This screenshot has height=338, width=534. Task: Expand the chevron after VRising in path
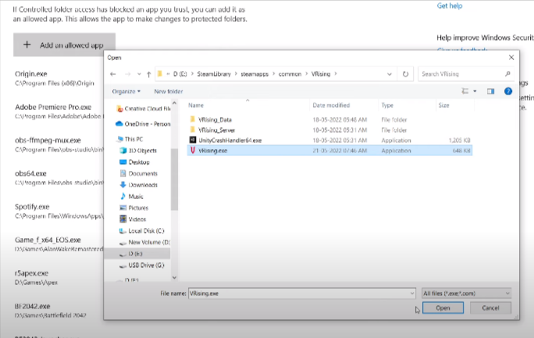click(336, 74)
